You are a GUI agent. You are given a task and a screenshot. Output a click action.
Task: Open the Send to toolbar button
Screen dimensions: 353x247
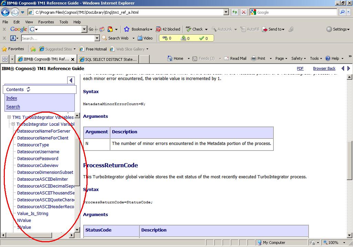pos(274,29)
